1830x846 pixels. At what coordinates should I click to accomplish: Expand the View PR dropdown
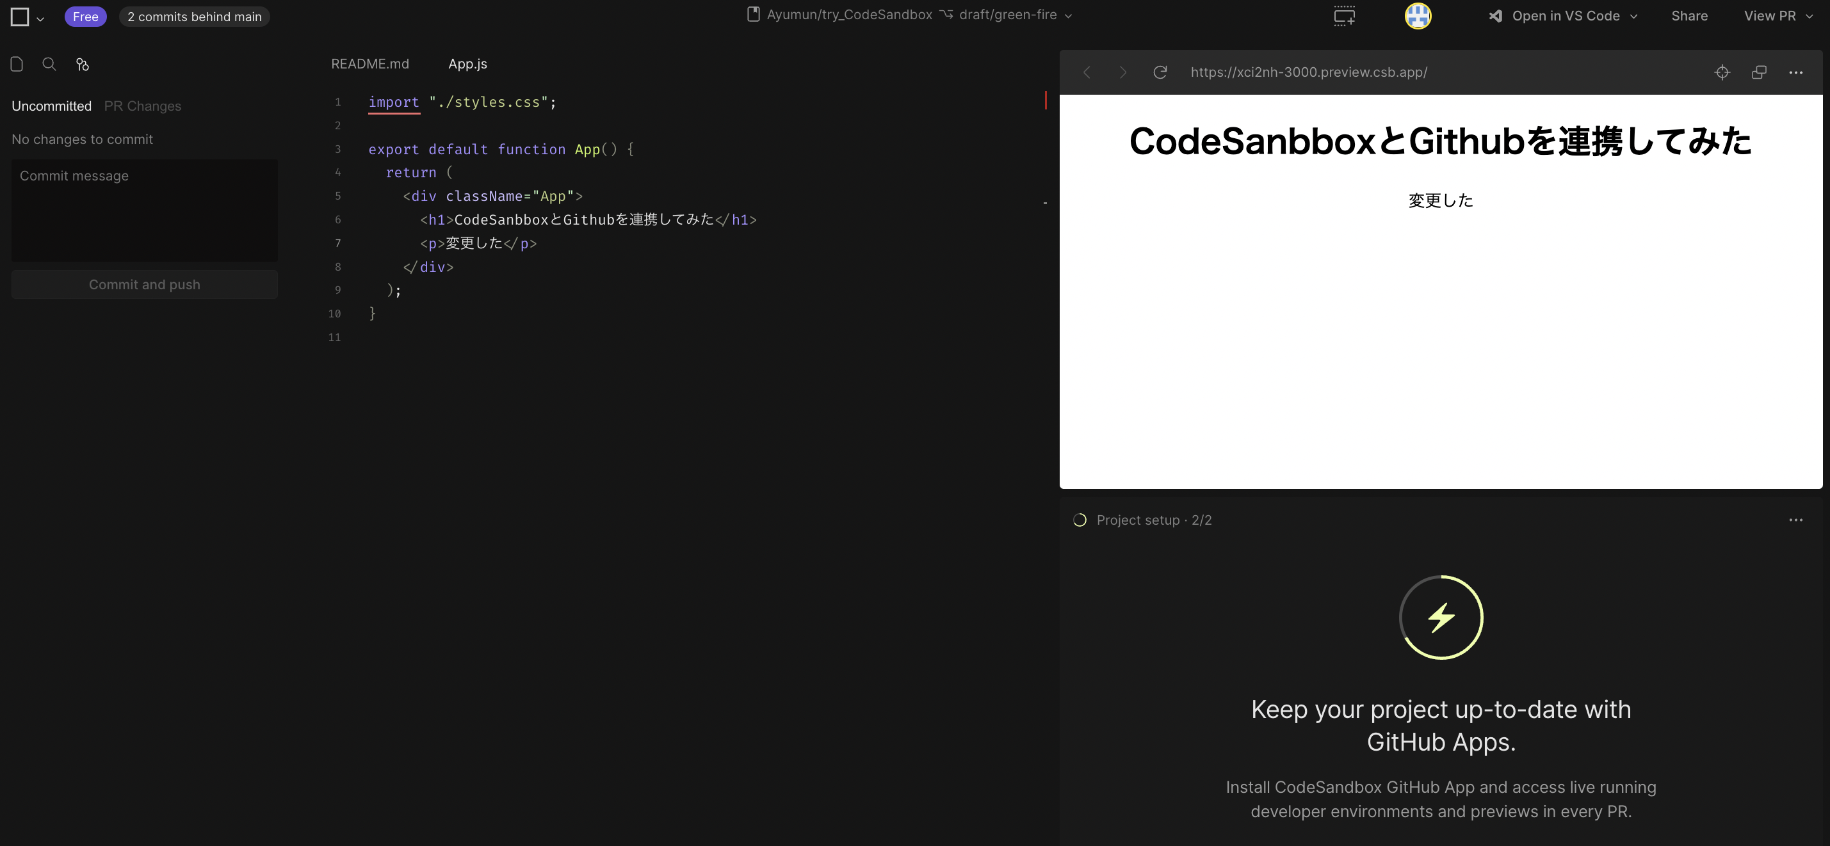click(1809, 17)
